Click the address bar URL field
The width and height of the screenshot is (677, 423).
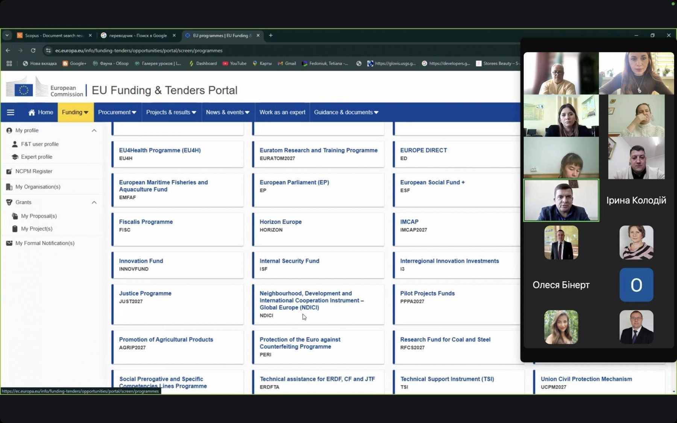pyautogui.click(x=282, y=50)
